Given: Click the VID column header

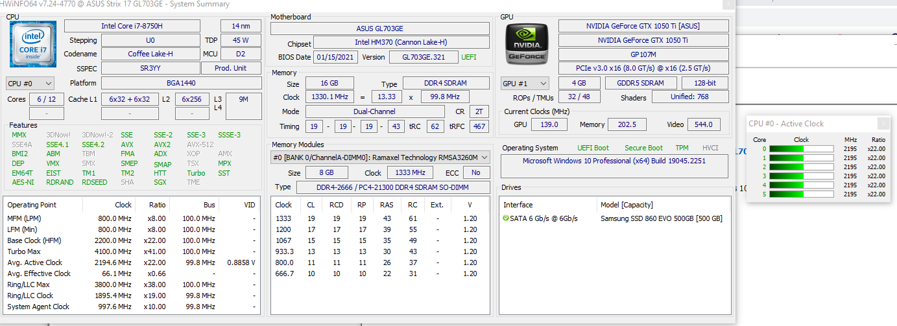Looking at the screenshot, I should (249, 205).
